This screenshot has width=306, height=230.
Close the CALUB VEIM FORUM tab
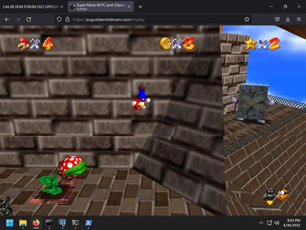coord(62,7)
